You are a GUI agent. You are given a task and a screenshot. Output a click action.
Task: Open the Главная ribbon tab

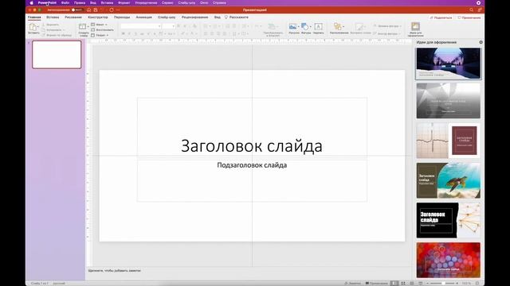(34, 17)
